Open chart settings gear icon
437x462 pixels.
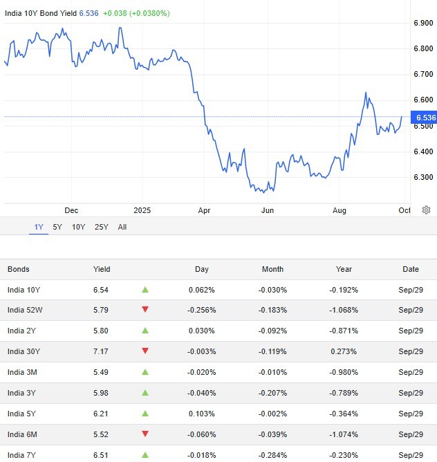pos(427,210)
